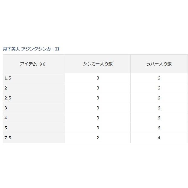The height and width of the screenshot is (188, 188).
Task: Select the sinker count for the 4 g row
Action: [98, 118]
